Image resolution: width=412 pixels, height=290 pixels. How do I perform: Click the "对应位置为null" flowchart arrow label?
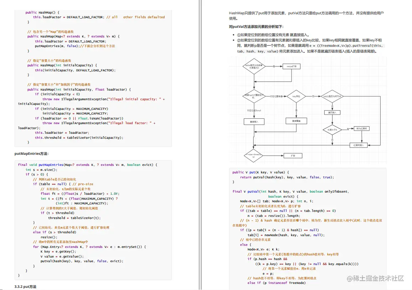tap(254, 111)
